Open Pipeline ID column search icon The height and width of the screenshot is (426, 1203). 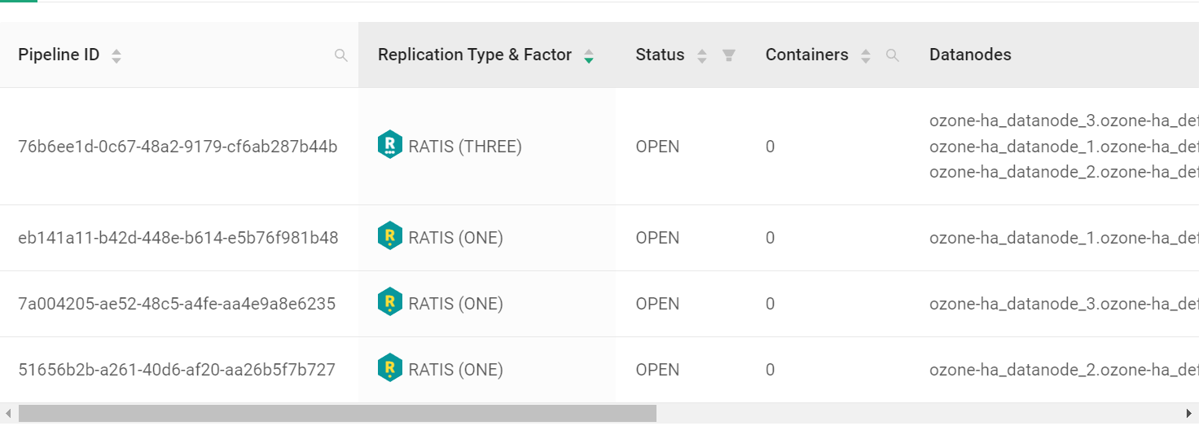tap(341, 55)
